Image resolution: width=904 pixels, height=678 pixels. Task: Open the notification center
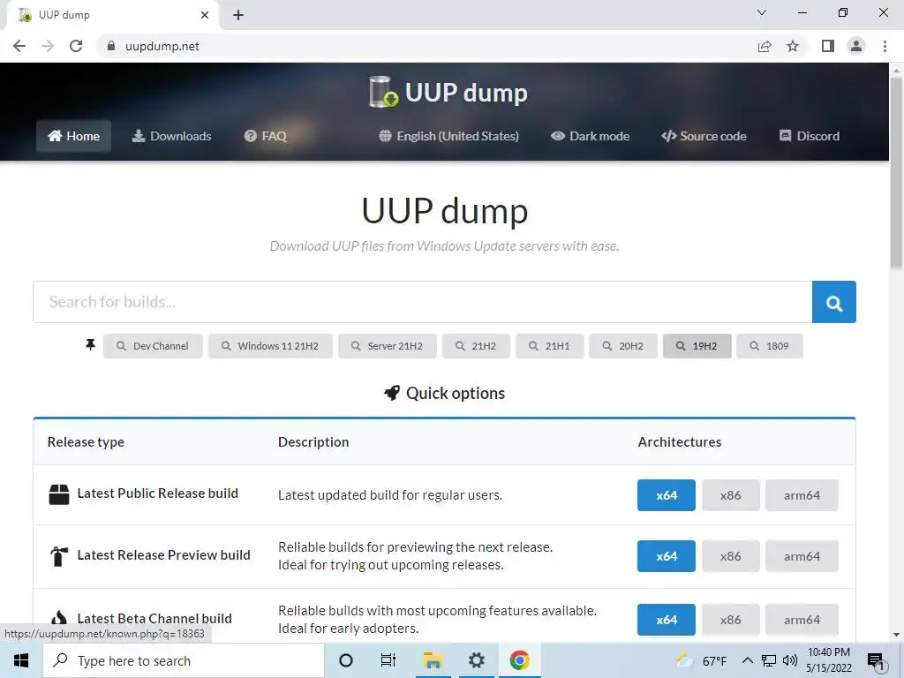click(876, 661)
